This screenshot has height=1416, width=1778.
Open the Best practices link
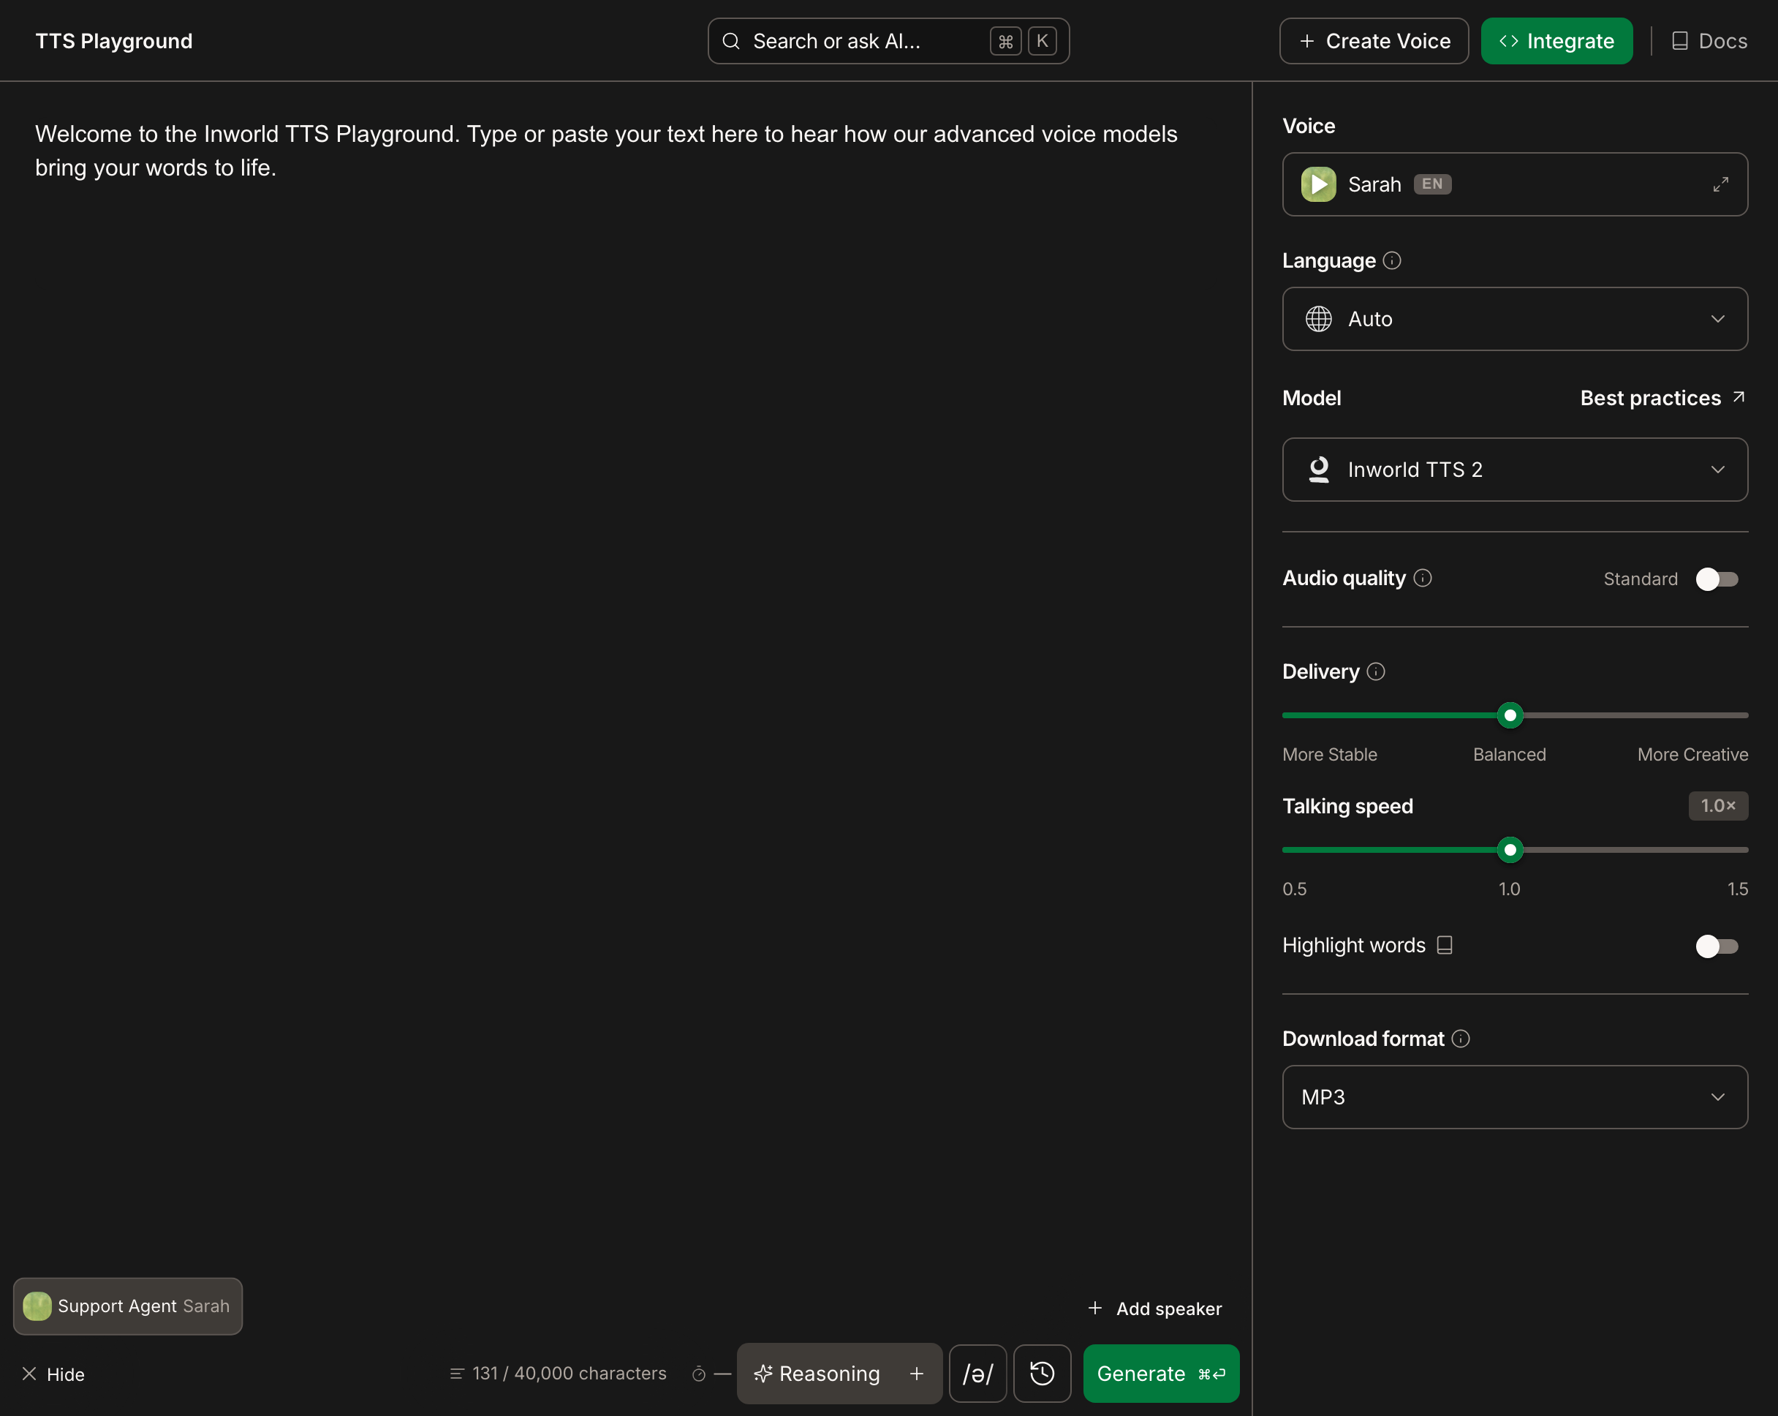(1662, 398)
